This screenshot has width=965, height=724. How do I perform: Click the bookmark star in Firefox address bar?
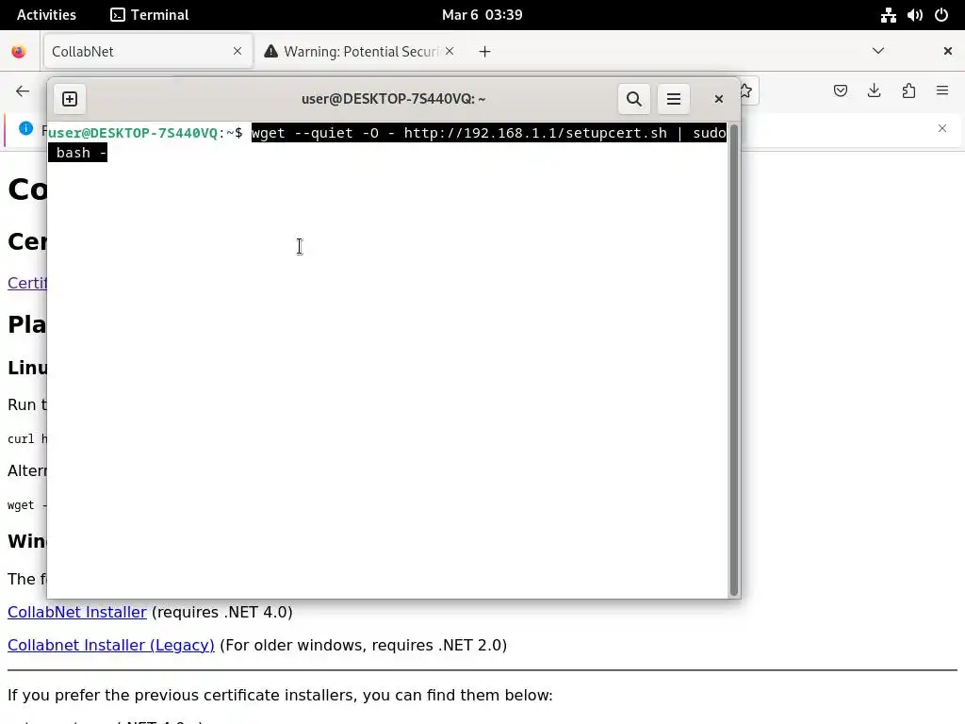tap(746, 91)
